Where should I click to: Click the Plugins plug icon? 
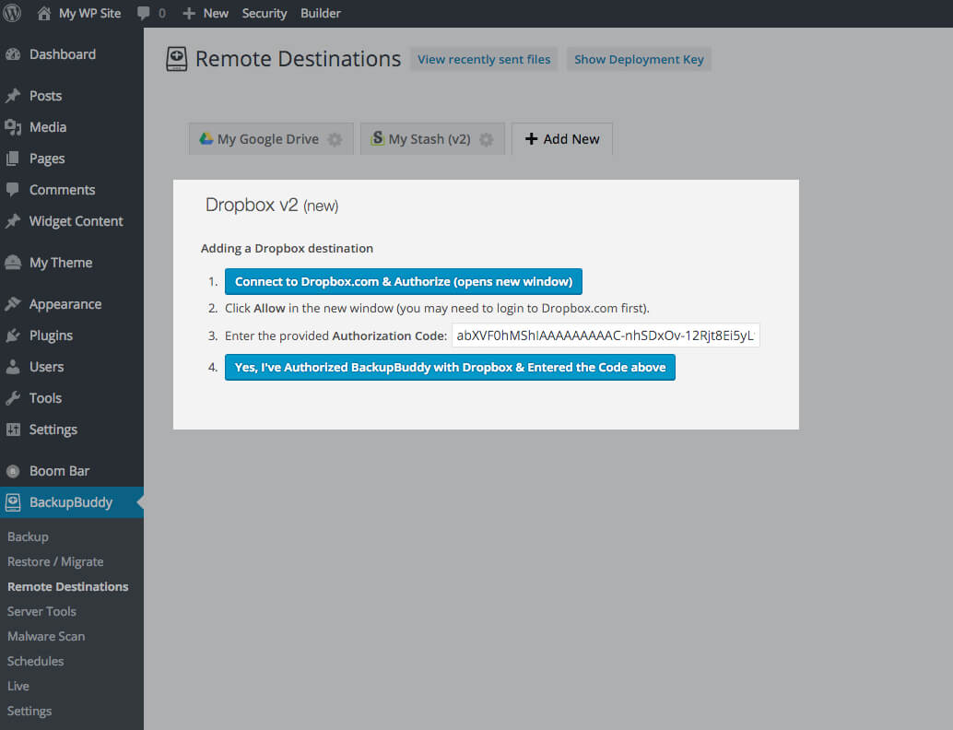click(x=13, y=336)
